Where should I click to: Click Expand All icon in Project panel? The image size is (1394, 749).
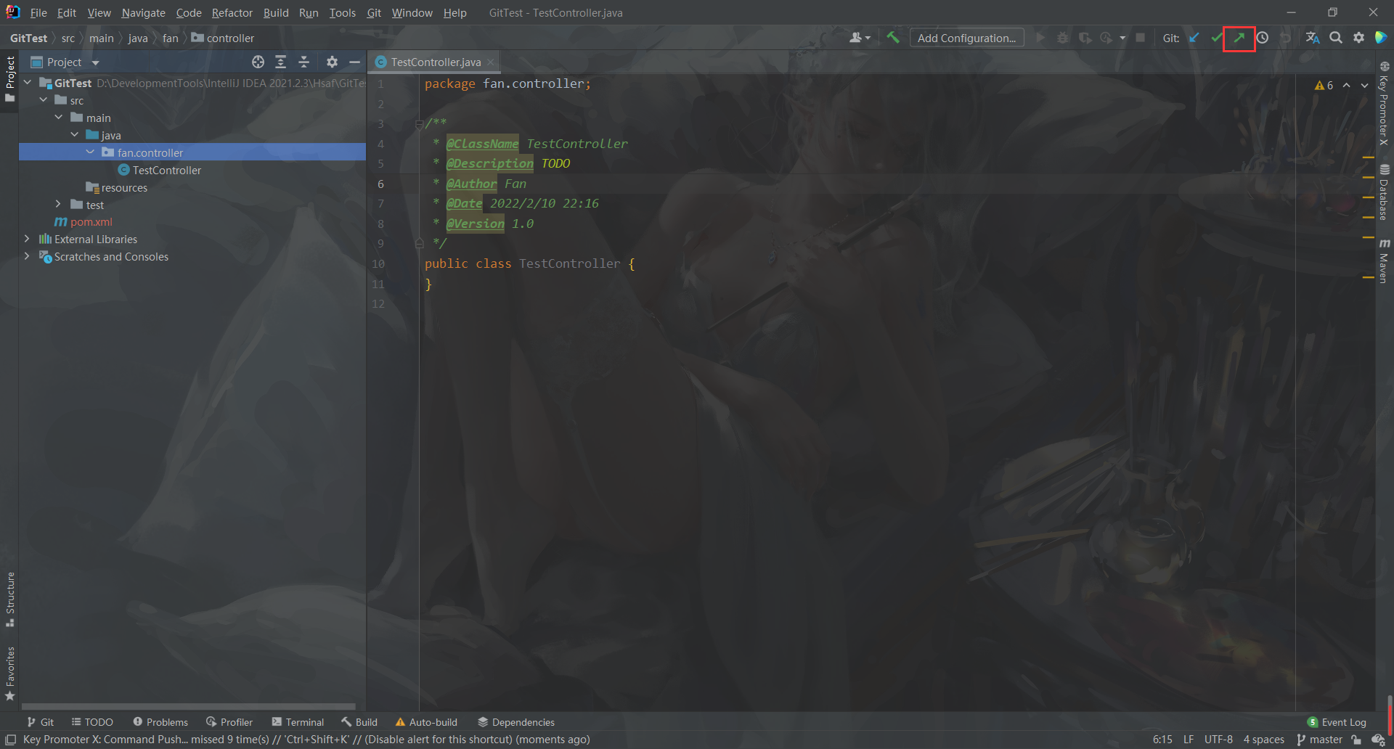(281, 62)
